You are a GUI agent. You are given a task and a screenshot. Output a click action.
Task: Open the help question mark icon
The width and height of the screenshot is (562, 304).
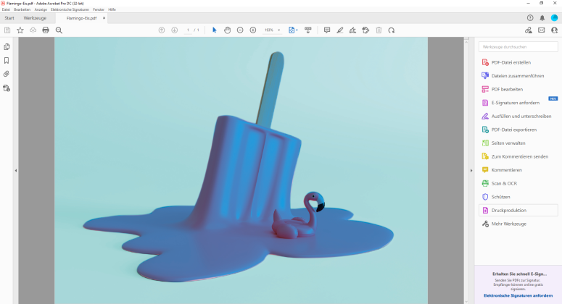530,18
